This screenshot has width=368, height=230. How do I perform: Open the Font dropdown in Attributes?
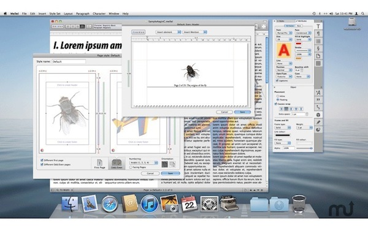[x=284, y=33]
